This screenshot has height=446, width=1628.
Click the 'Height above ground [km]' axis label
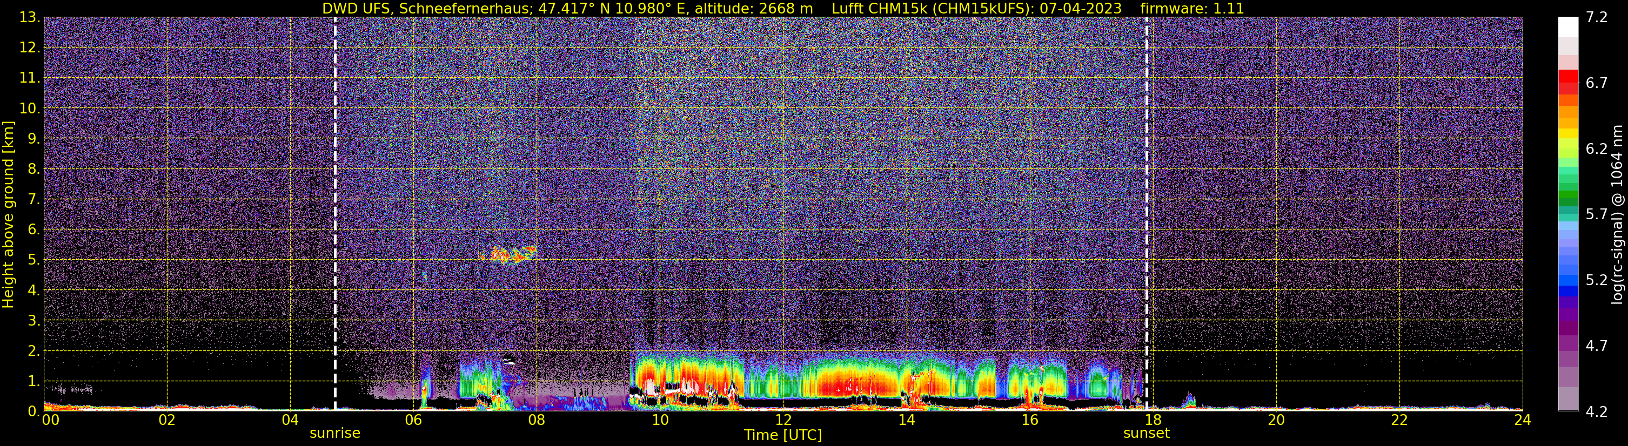pyautogui.click(x=8, y=215)
